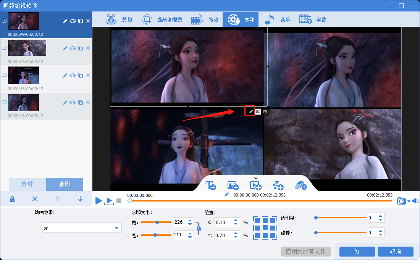Screen dimensions: 420x260
Task: Open the 字幕 subtitle tab
Action: point(313,19)
